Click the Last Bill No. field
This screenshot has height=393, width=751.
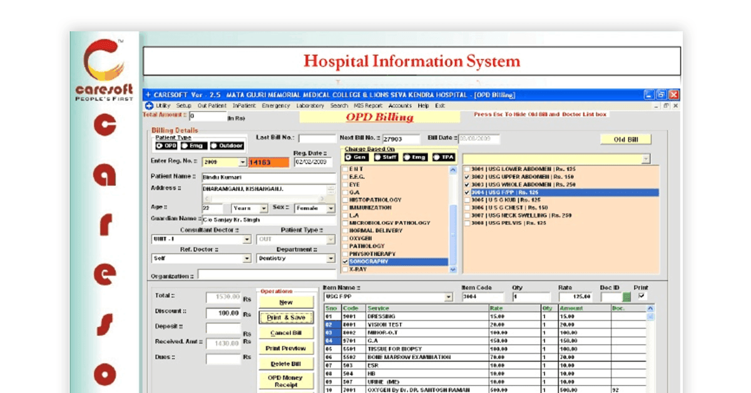click(x=317, y=138)
